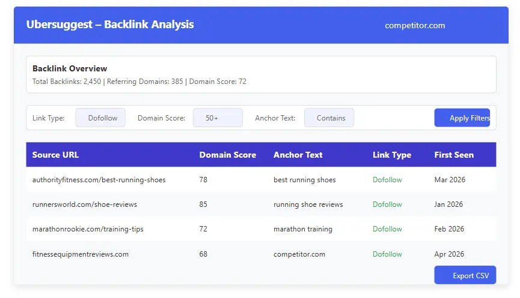Click the domain score value 78
Image resolution: width=520 pixels, height=298 pixels.
[203, 180]
